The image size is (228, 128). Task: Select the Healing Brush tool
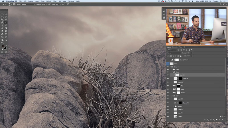pyautogui.click(x=2, y=22)
